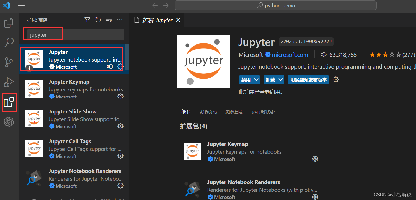Open the ChatGPT extension view
This screenshot has height=200, width=416.
tap(9, 122)
